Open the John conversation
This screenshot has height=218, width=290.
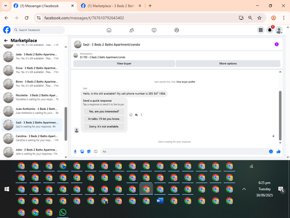pyautogui.click(x=32, y=152)
